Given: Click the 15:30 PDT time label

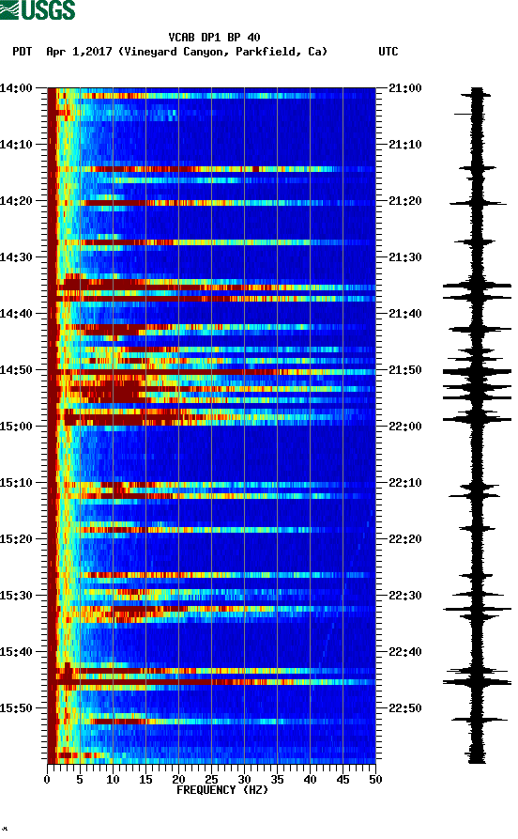Looking at the screenshot, I should tap(16, 596).
